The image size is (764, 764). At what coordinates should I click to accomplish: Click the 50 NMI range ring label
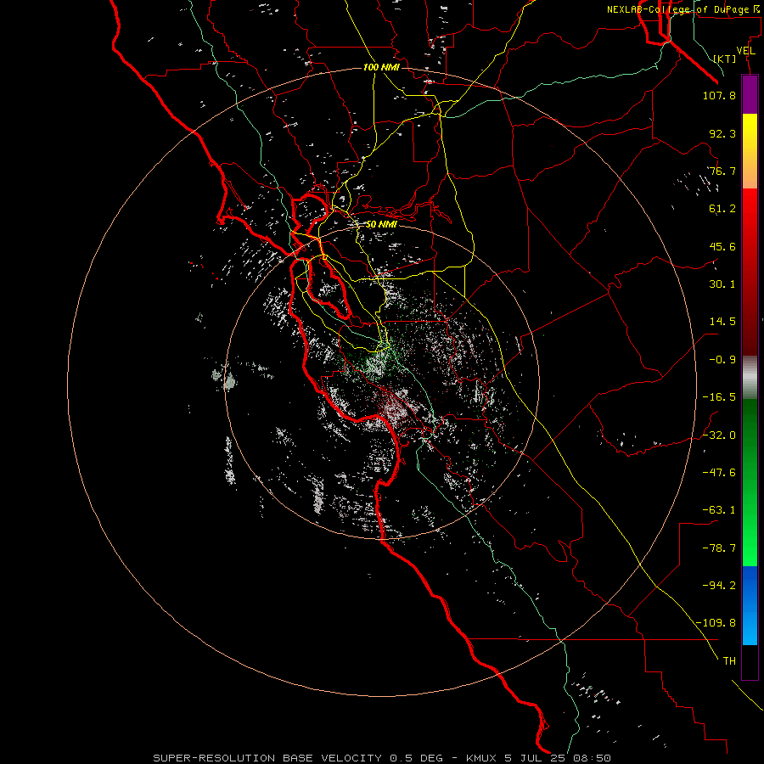pos(381,224)
